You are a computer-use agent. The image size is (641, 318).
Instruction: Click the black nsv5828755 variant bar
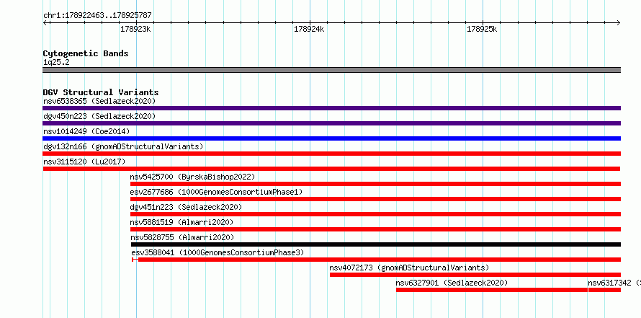[x=376, y=244]
